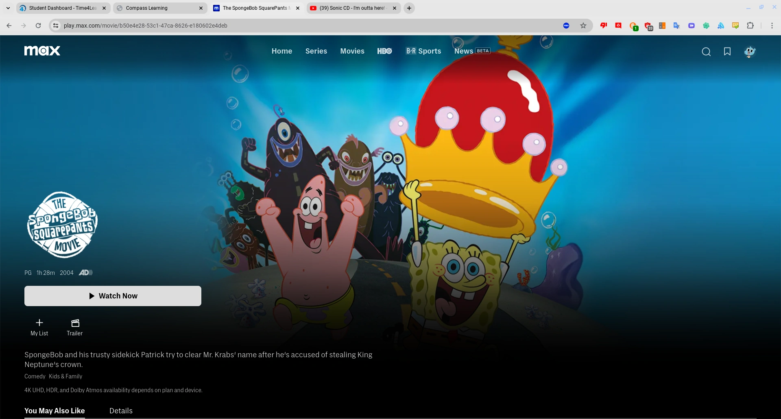Bookmark the current page with the star

pos(583,25)
